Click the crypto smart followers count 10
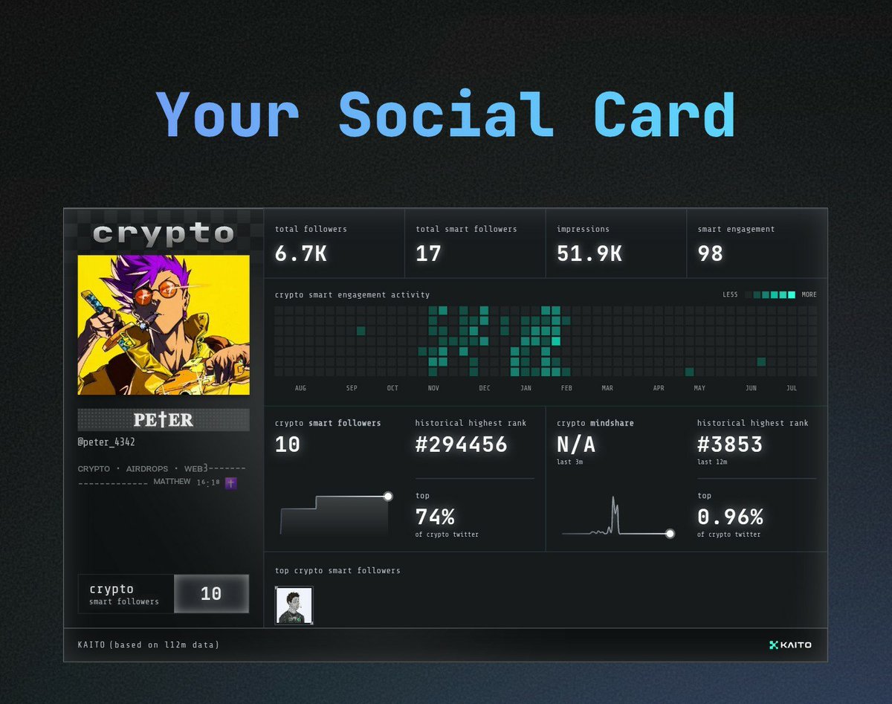Screen dimensions: 892x704 288,445
